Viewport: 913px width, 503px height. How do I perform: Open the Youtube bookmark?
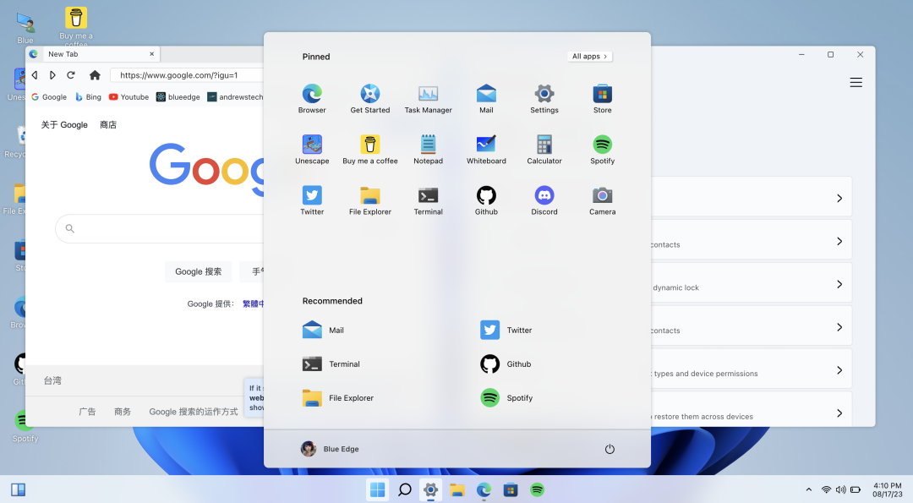[x=128, y=97]
